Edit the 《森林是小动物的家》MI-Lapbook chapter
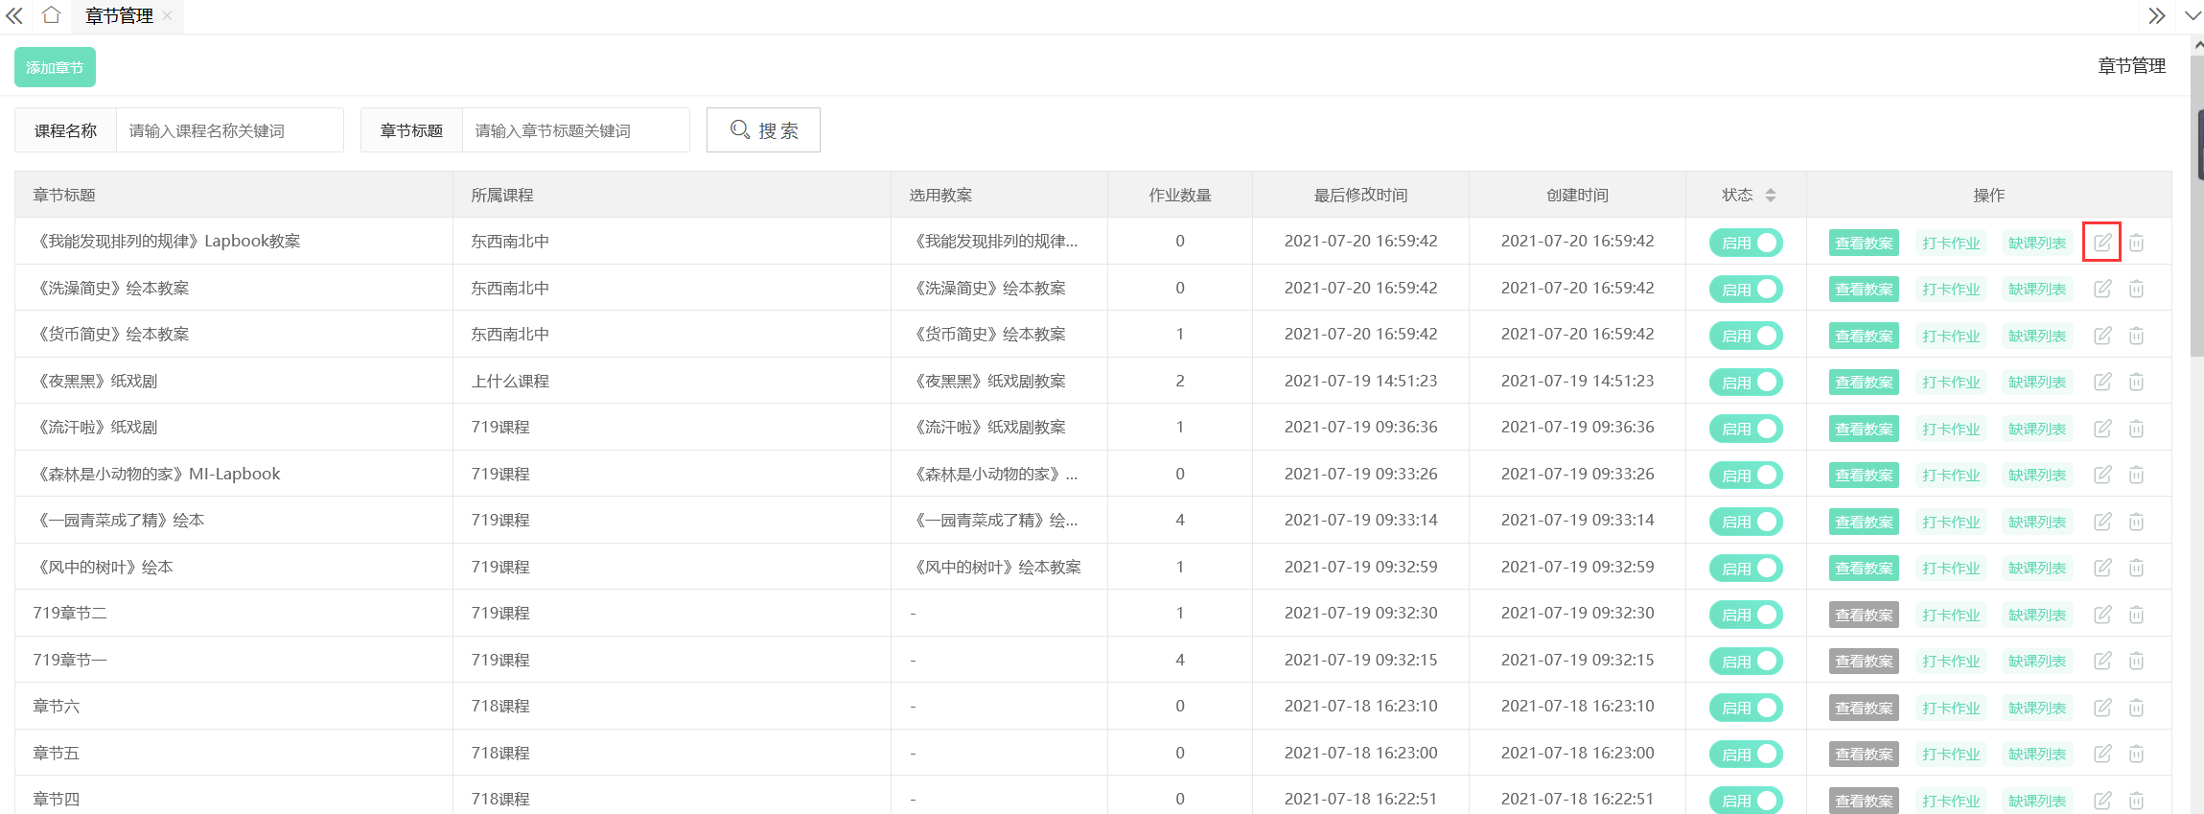This screenshot has width=2204, height=814. pos(2102,475)
